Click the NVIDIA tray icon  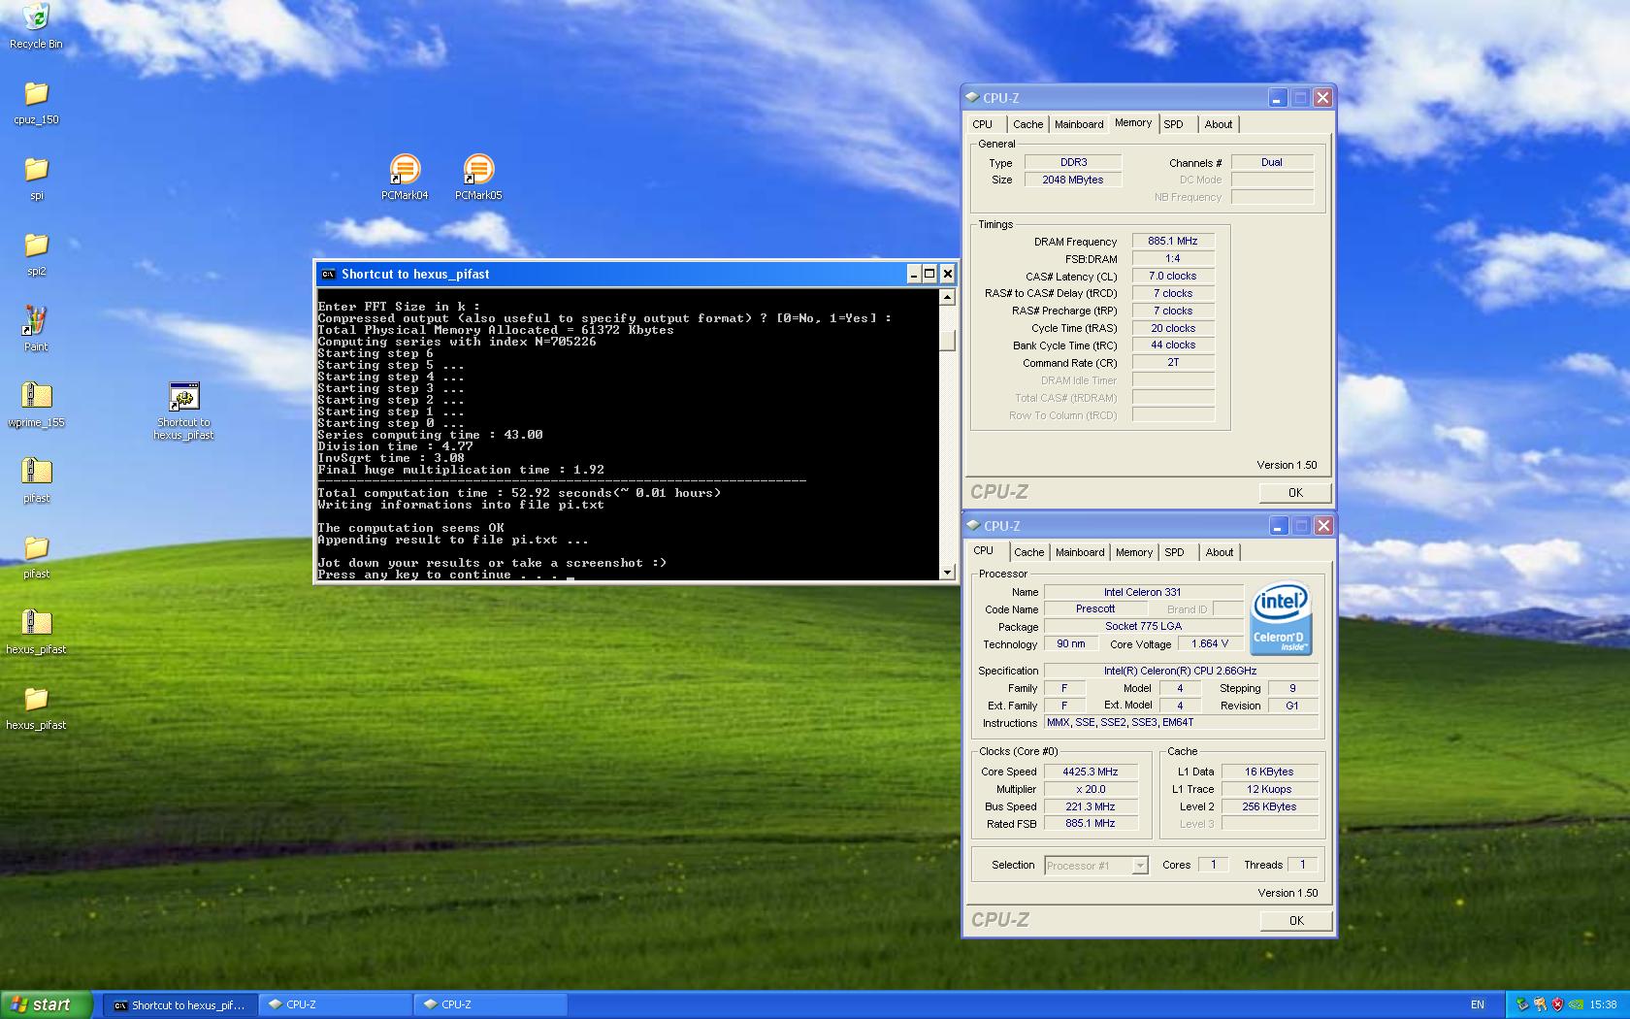click(1577, 1004)
